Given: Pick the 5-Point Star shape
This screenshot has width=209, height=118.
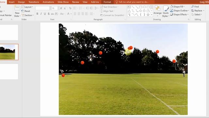Looking at the screenshot, I should click(x=148, y=15).
